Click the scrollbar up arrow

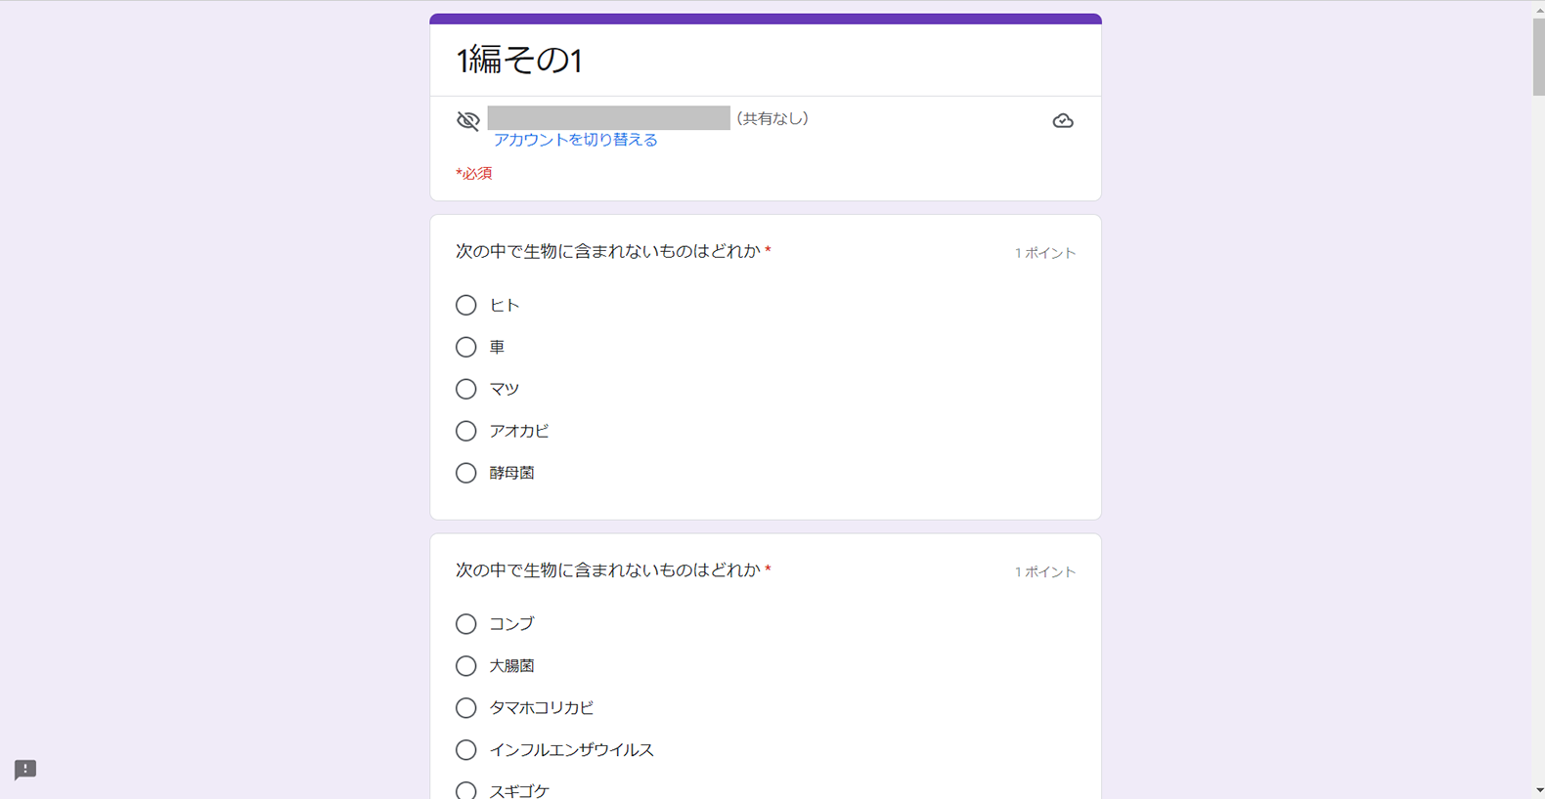(1538, 9)
